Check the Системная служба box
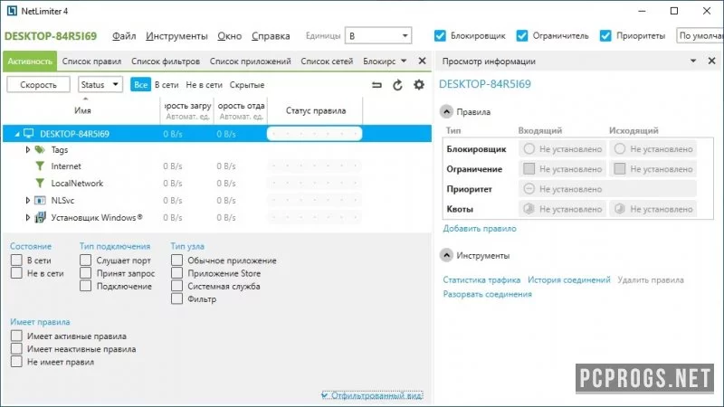 (176, 286)
